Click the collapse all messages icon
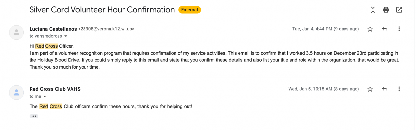Image resolution: width=416 pixels, height=130 pixels. click(373, 10)
